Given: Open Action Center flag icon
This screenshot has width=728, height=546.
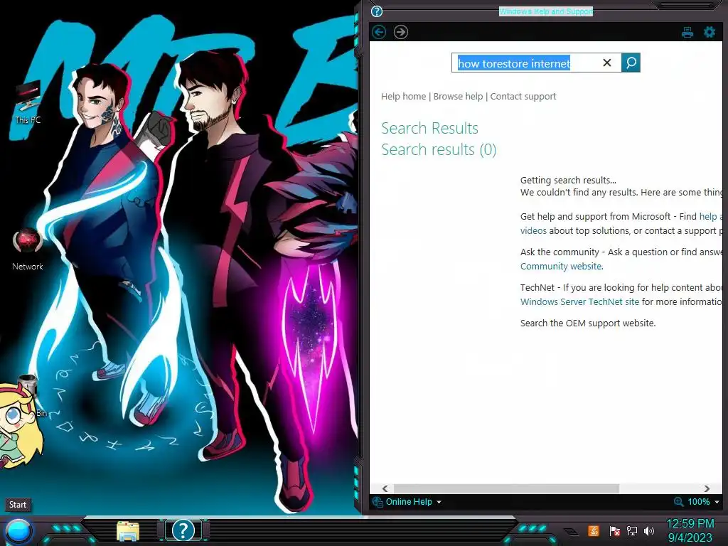Looking at the screenshot, I should pyautogui.click(x=614, y=530).
